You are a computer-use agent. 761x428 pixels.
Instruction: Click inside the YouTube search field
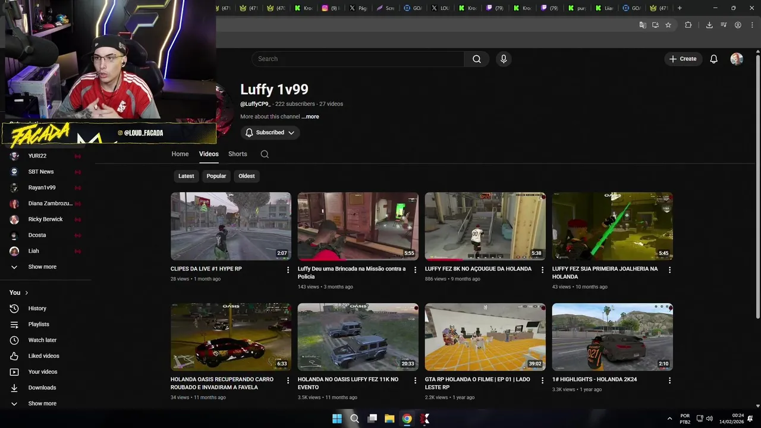coord(358,59)
